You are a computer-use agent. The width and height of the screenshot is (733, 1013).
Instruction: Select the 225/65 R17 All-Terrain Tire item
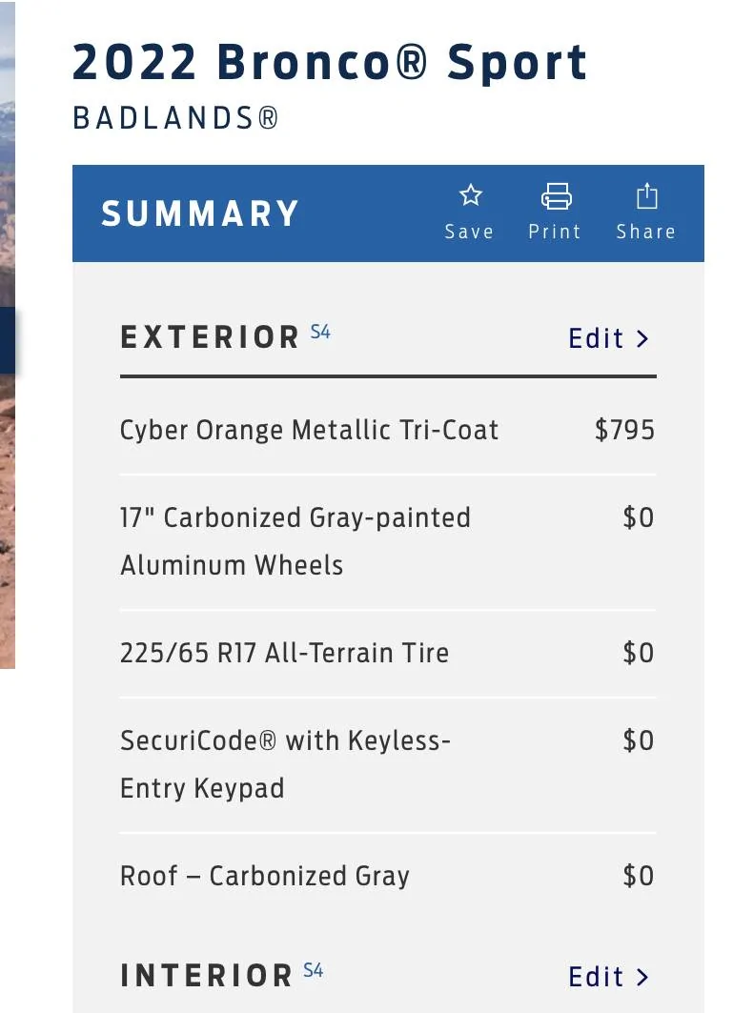click(x=284, y=653)
